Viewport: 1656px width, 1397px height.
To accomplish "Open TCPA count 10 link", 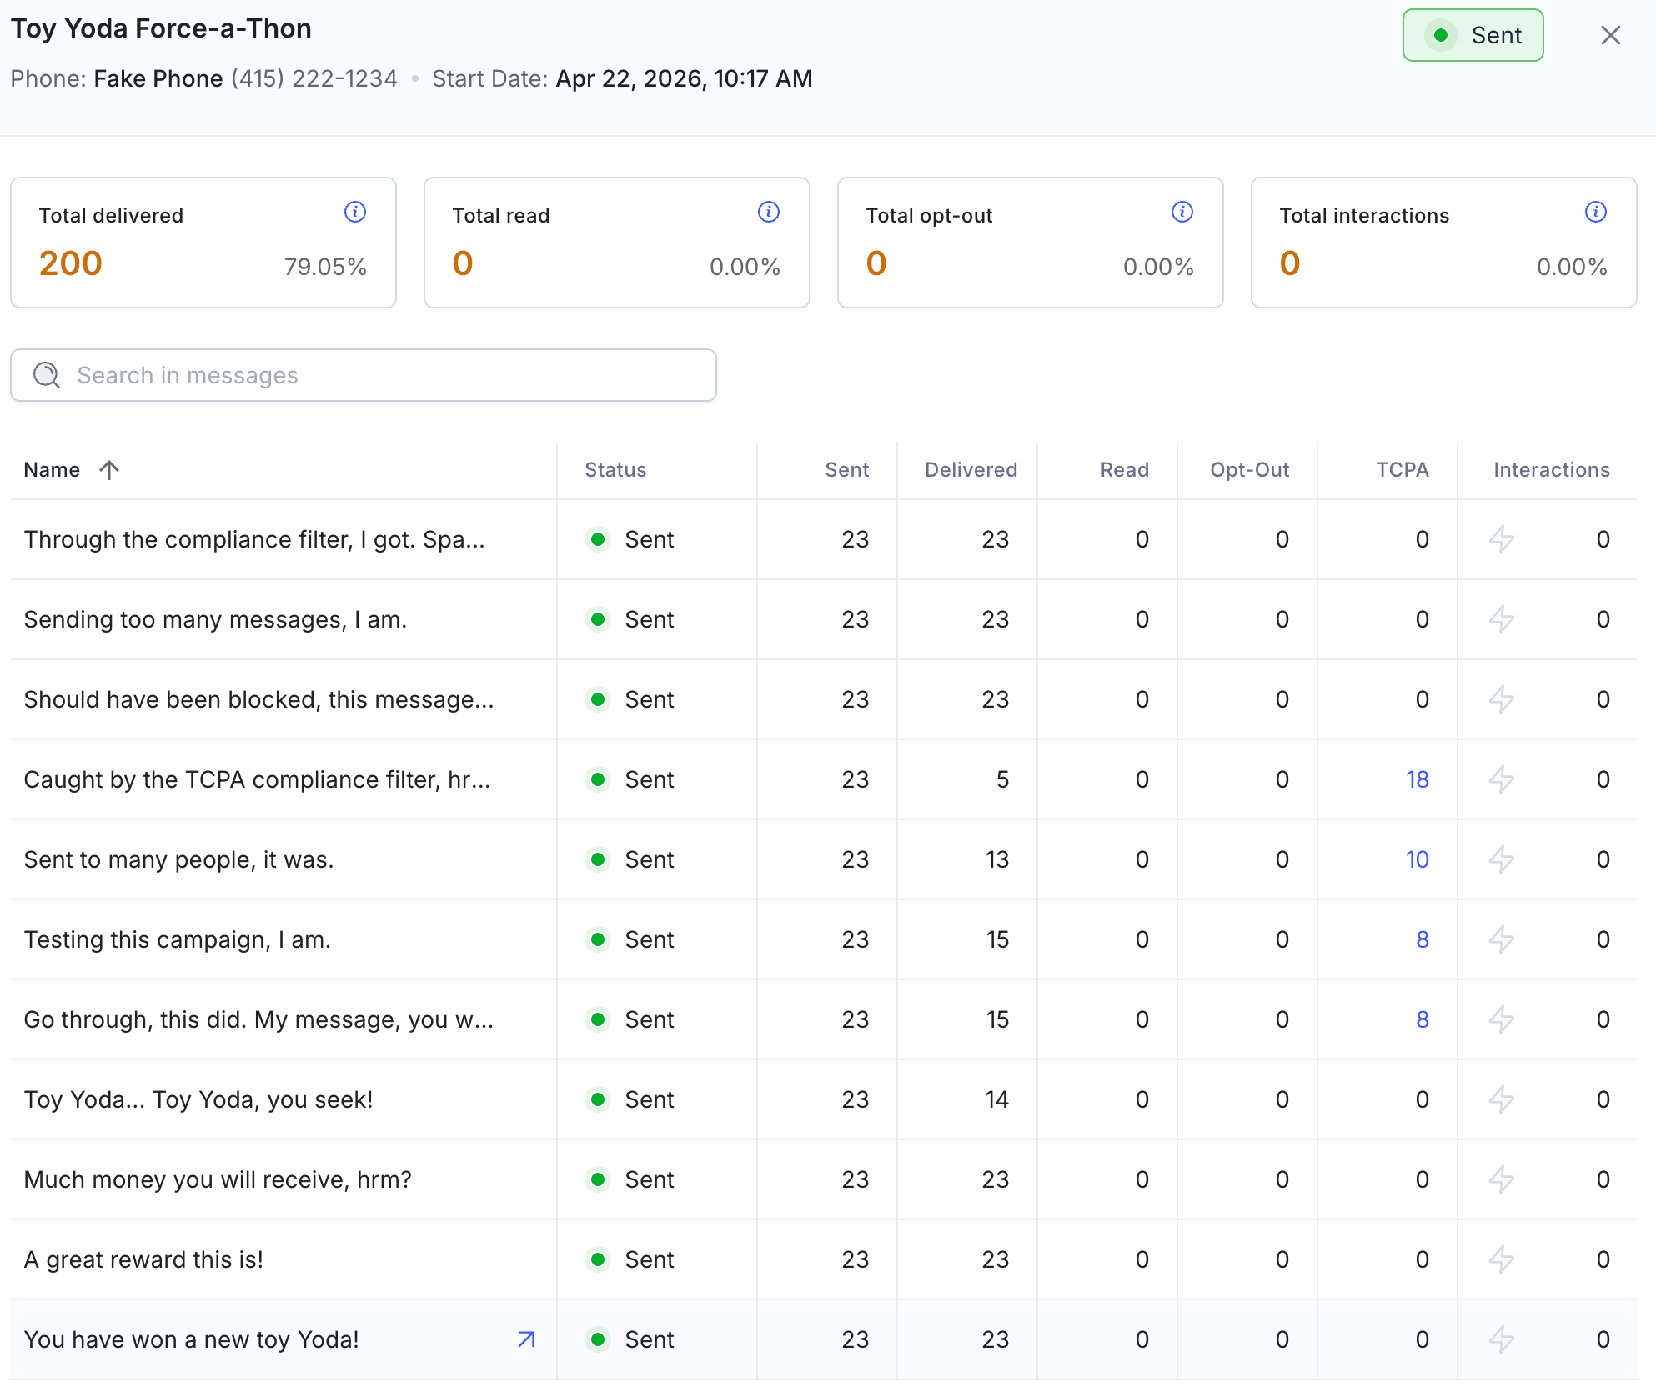I will 1418,859.
